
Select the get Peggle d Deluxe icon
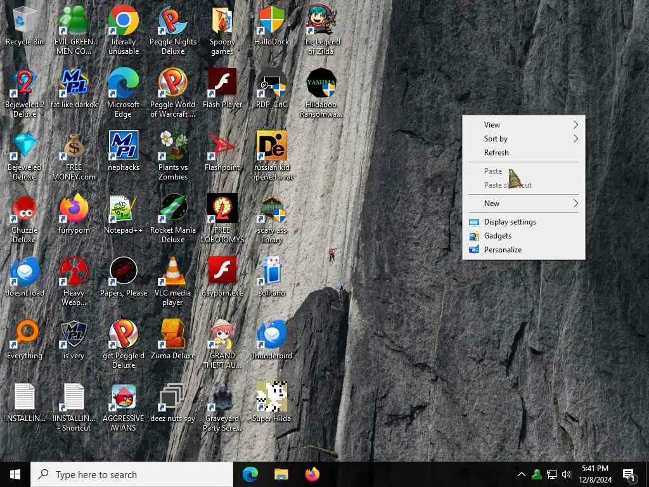click(x=124, y=344)
